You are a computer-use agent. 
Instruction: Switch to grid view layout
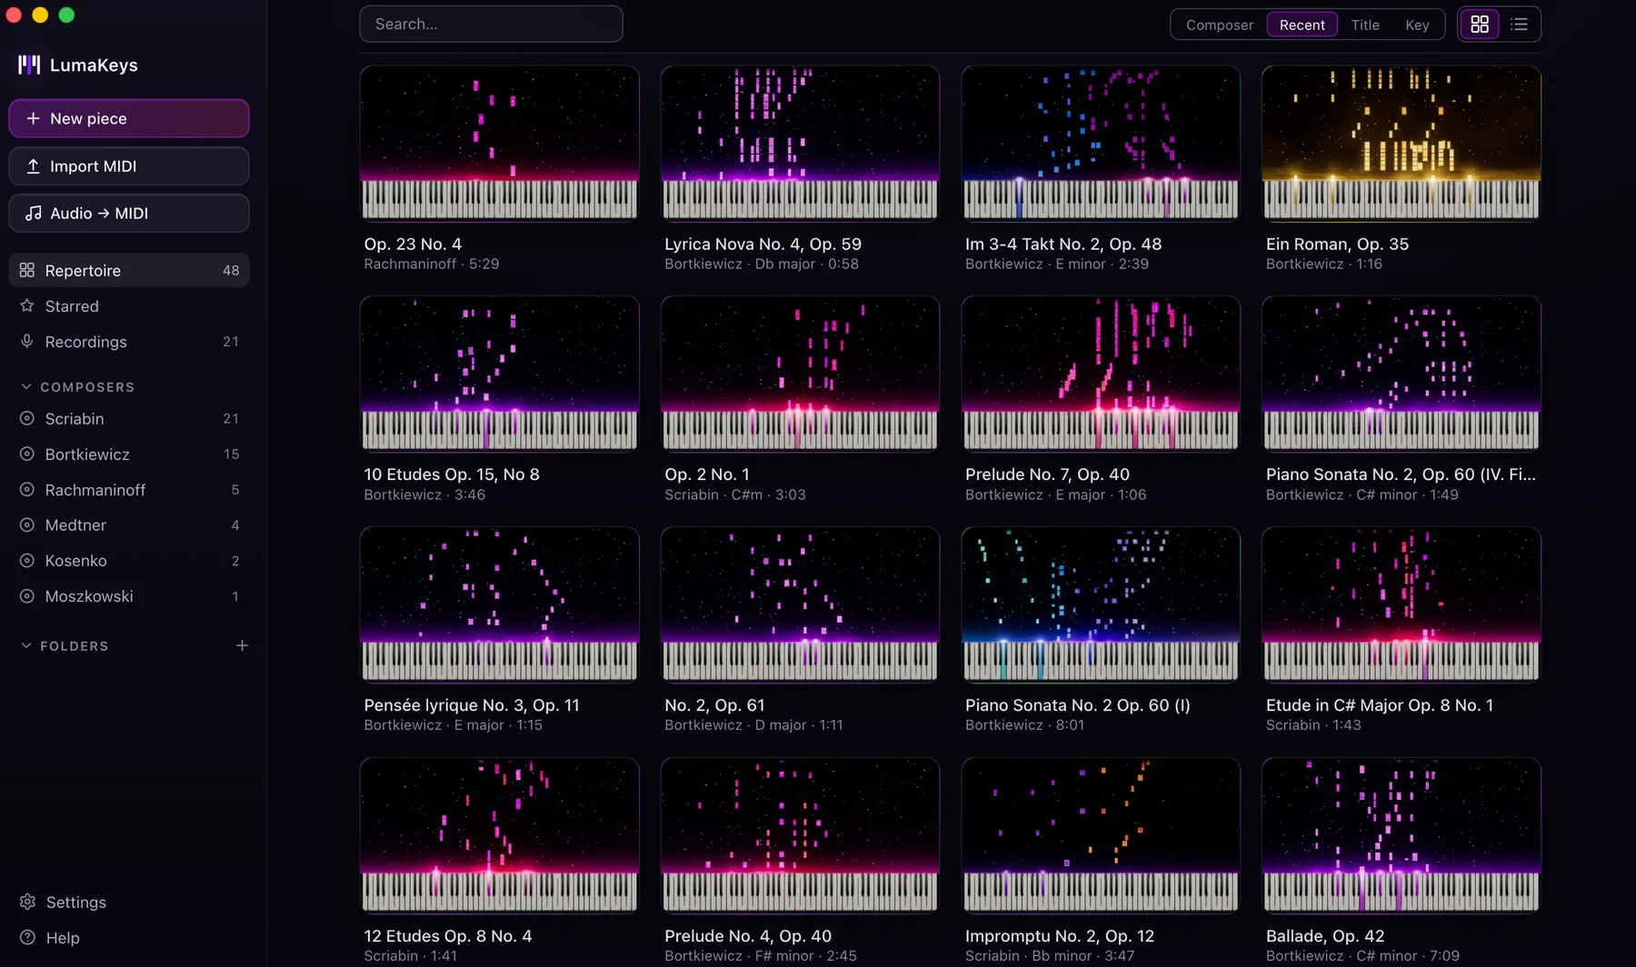click(1480, 25)
